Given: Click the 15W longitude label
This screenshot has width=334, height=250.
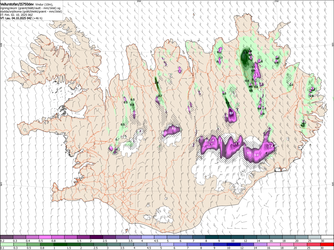Looking at the screenshot, I should coord(277,1).
